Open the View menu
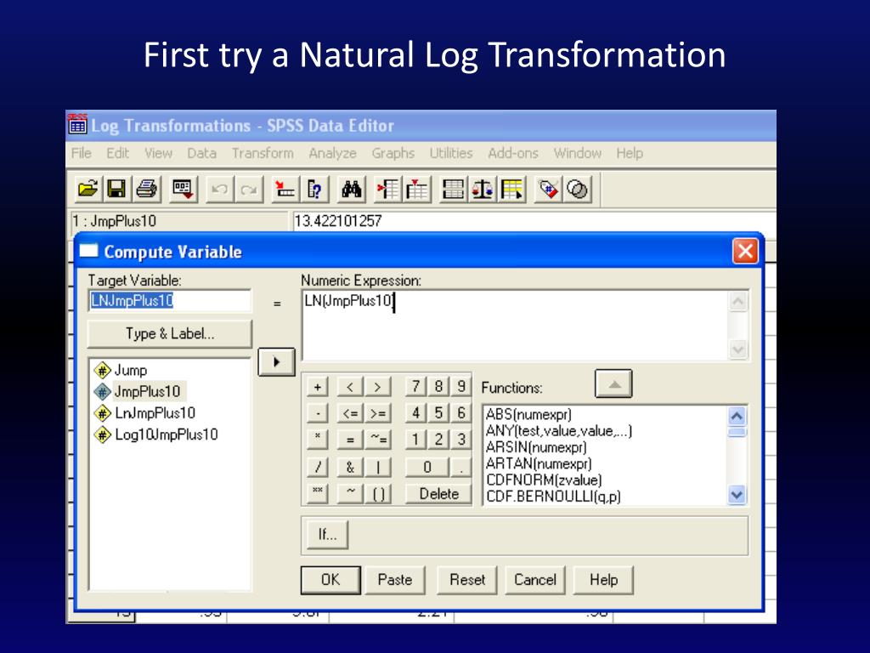870x653 pixels. click(158, 153)
